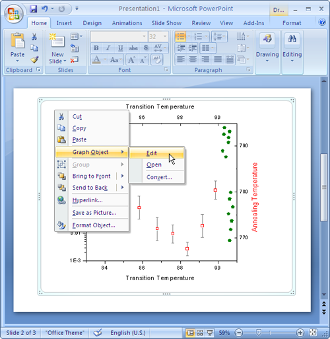Click zoom out minus button
330x339 pixels.
coord(239,332)
